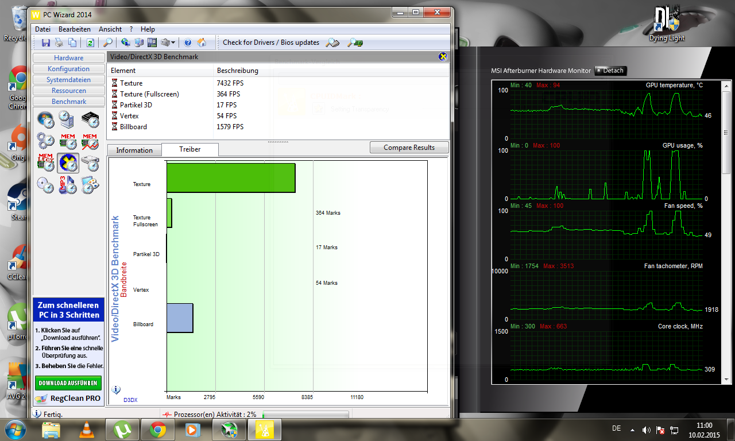This screenshot has width=735, height=441.
Task: Open the ? menu
Action: [x=131, y=29]
